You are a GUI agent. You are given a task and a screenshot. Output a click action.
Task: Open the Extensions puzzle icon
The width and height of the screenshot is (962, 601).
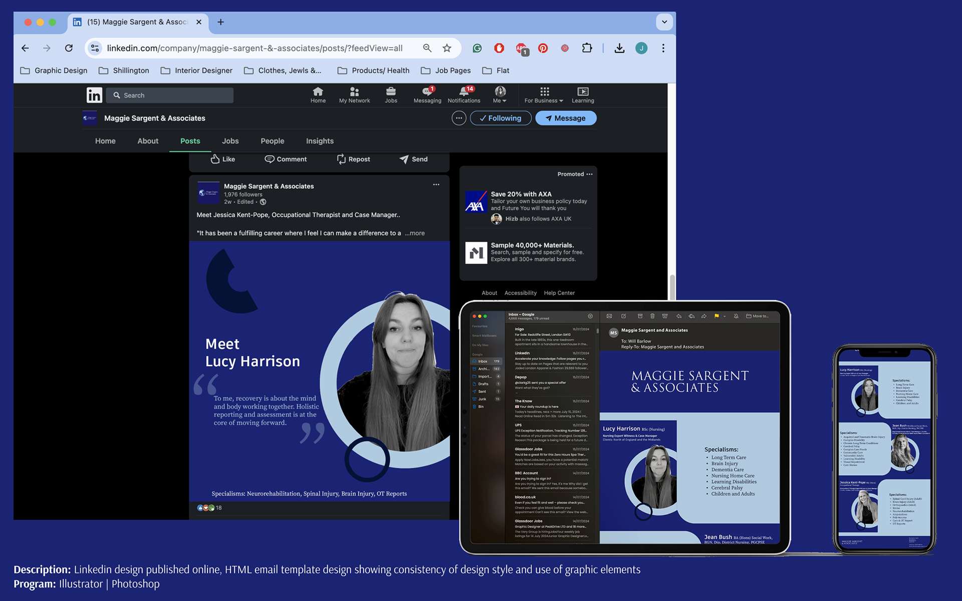(587, 48)
